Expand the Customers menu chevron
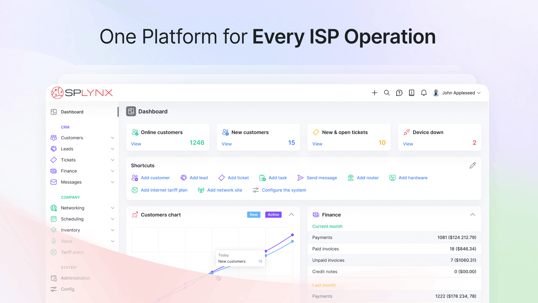Viewport: 538px width, 303px height. click(x=113, y=138)
